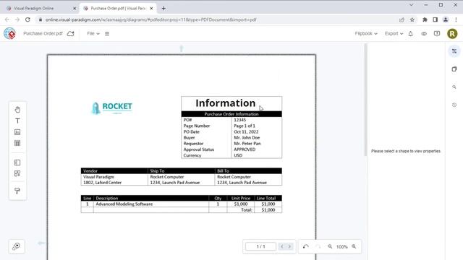The width and height of the screenshot is (463, 260).
Task: Open notifications bell
Action: coord(410,34)
